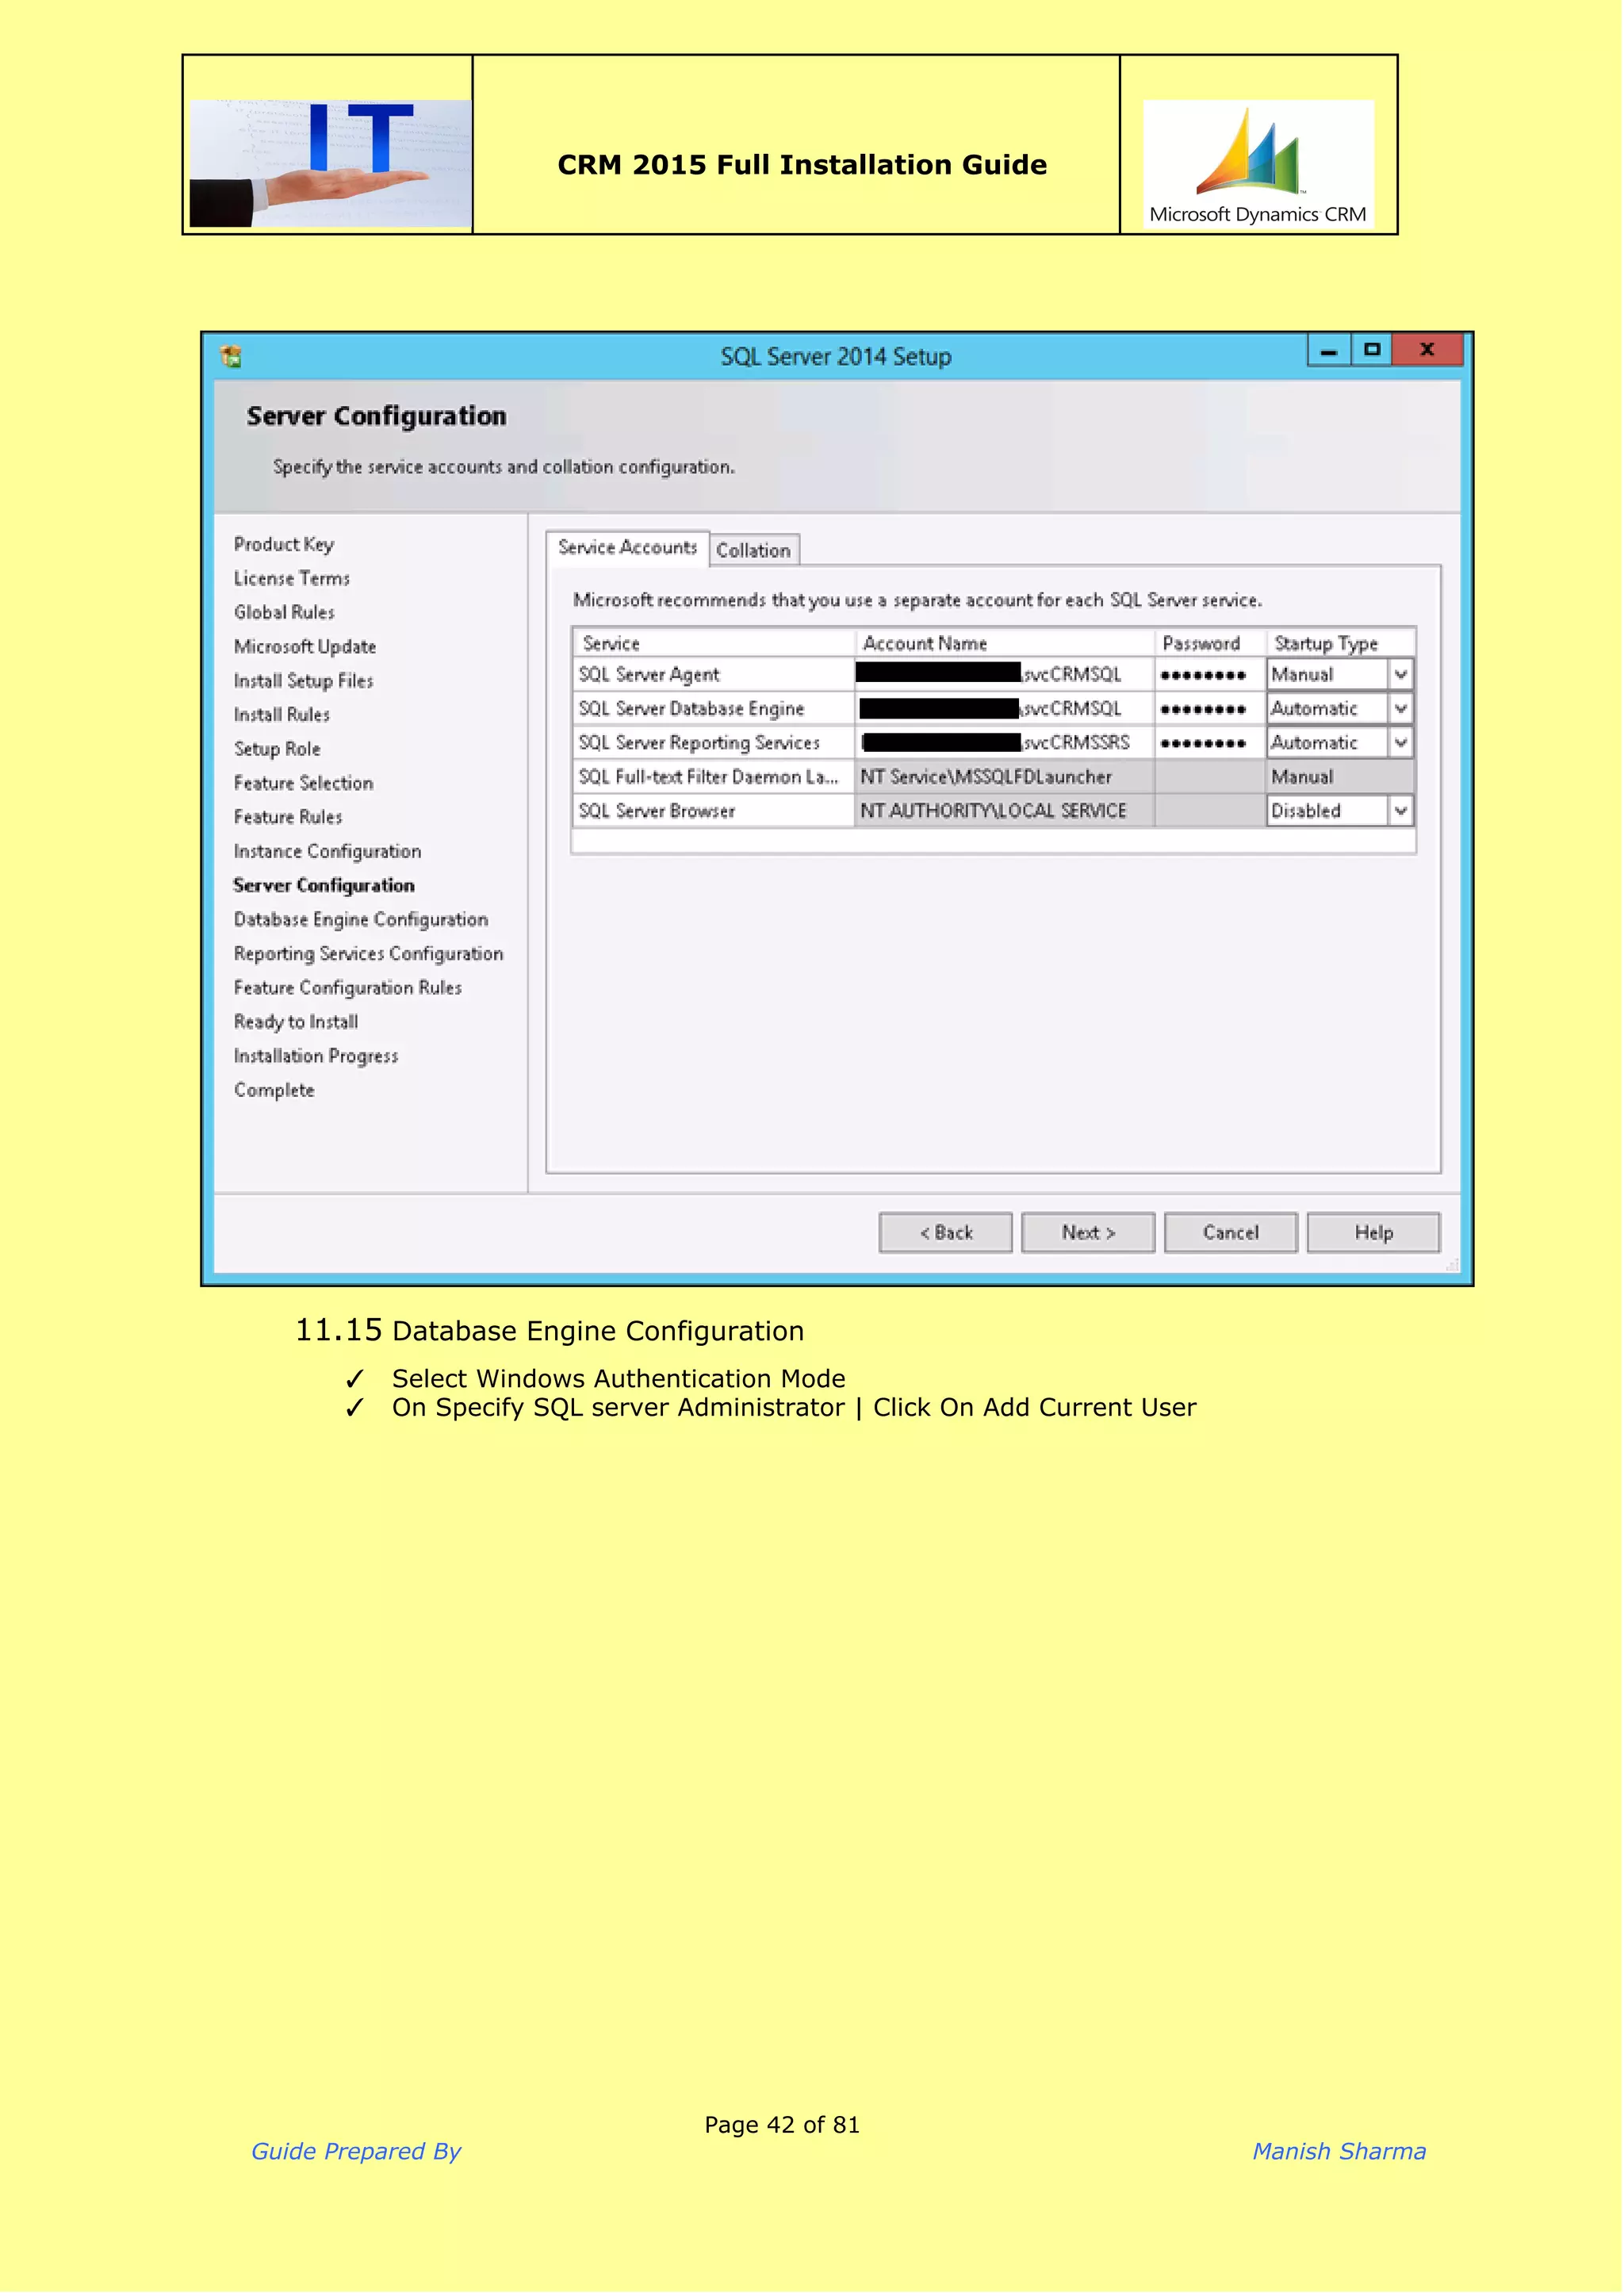Select Feature Configuration Rules step
Viewport: 1624px width, 2296px height.
coord(348,988)
